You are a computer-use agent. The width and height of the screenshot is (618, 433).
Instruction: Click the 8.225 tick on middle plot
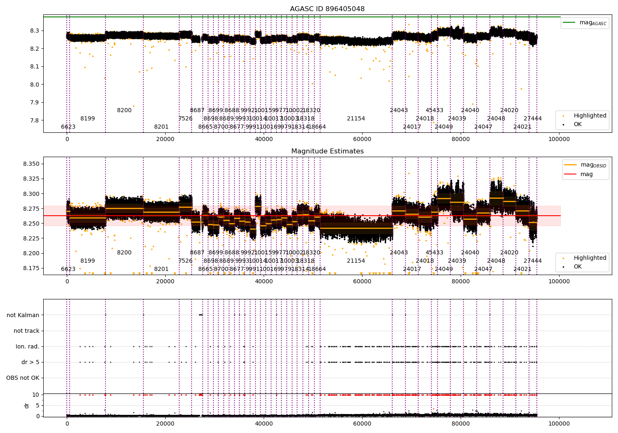click(31, 238)
